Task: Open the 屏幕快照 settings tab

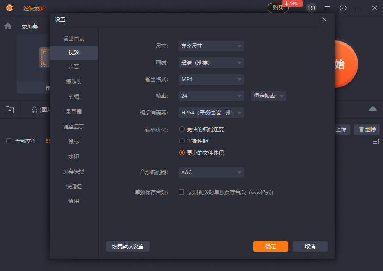Action: [74, 171]
